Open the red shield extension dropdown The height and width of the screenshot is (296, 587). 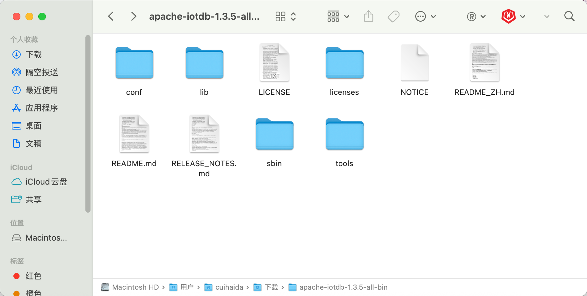(x=513, y=17)
